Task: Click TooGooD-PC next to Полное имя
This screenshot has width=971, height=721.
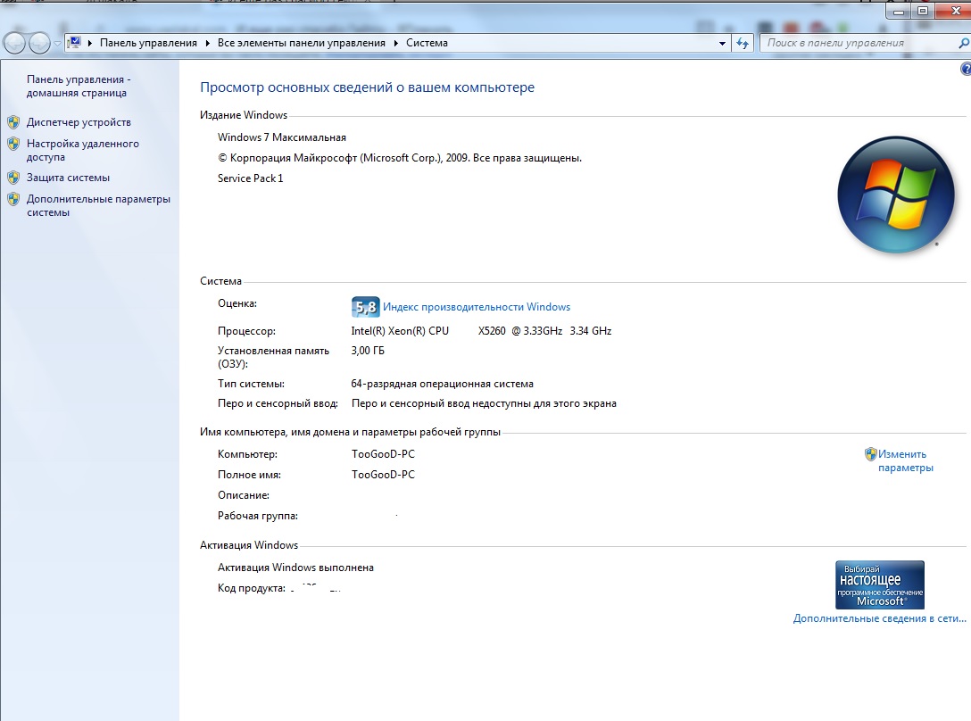Action: [x=384, y=475]
